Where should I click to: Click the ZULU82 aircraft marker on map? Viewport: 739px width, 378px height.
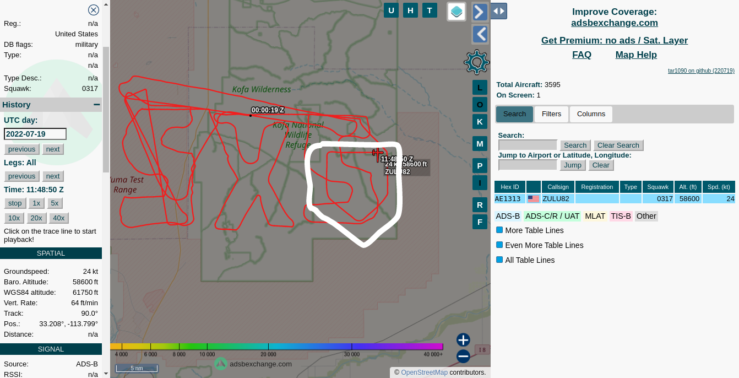click(378, 153)
